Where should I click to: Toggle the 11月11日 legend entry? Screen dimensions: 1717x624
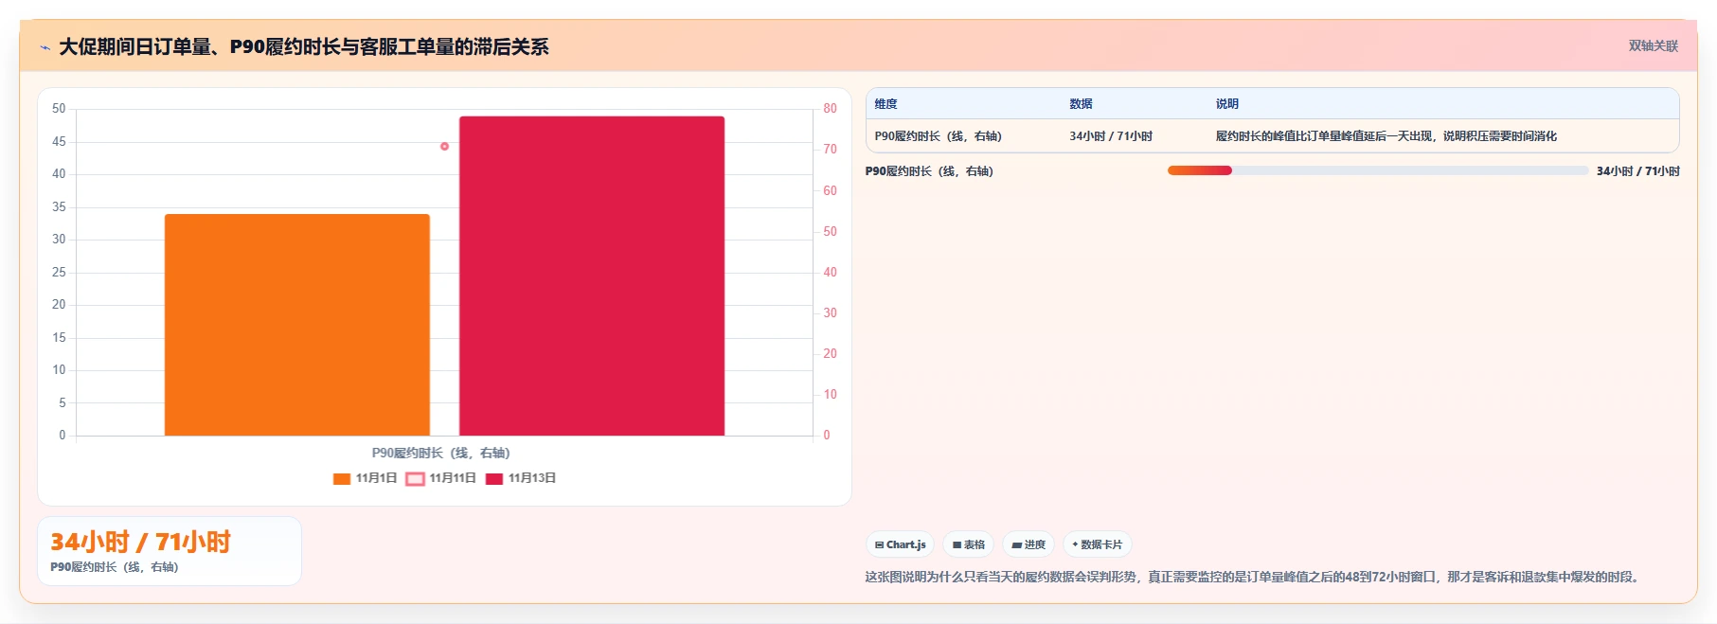[x=440, y=478]
